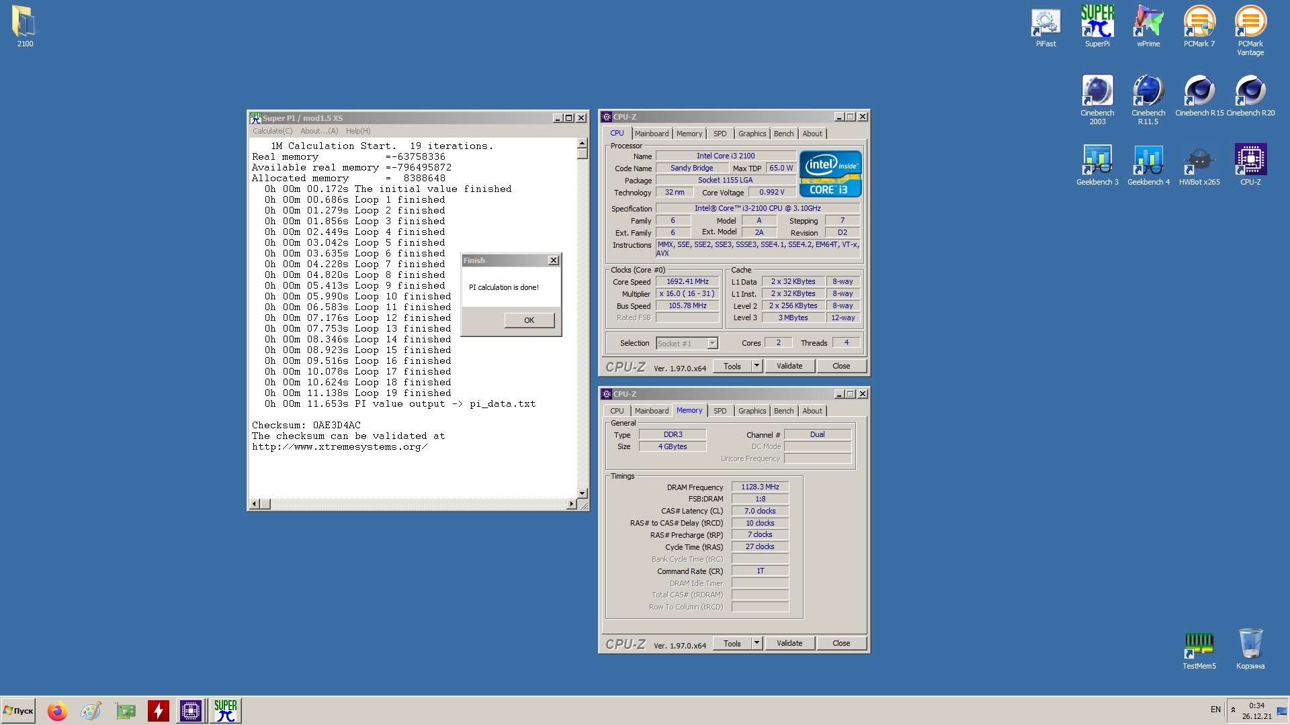
Task: Open Cinebench R15 shortcut
Action: 1199,95
